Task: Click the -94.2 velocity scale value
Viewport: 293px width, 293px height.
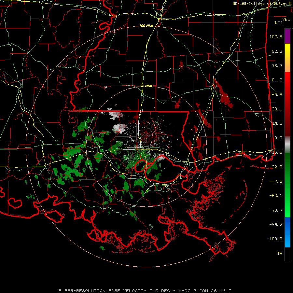Action: 276,225
